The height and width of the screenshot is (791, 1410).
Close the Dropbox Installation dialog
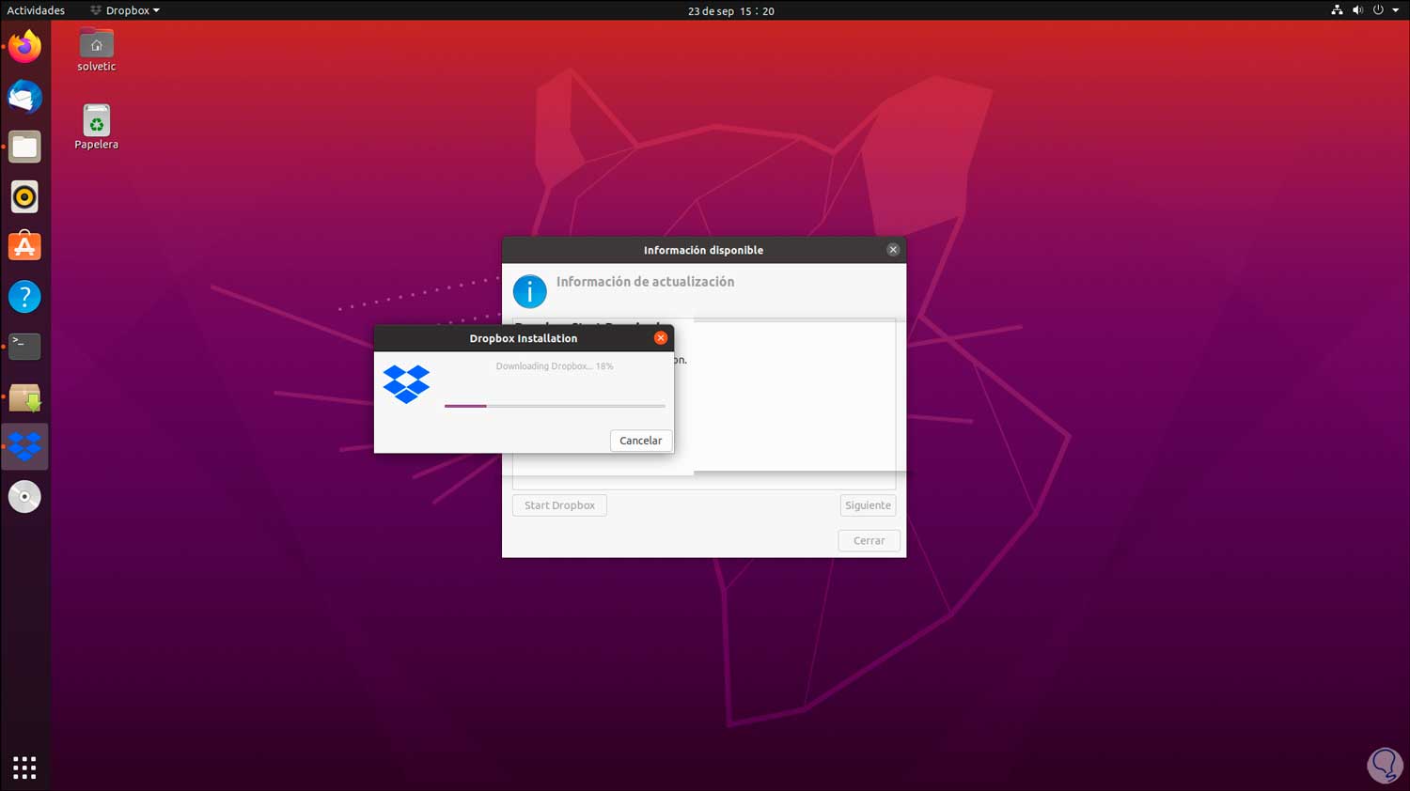click(661, 338)
